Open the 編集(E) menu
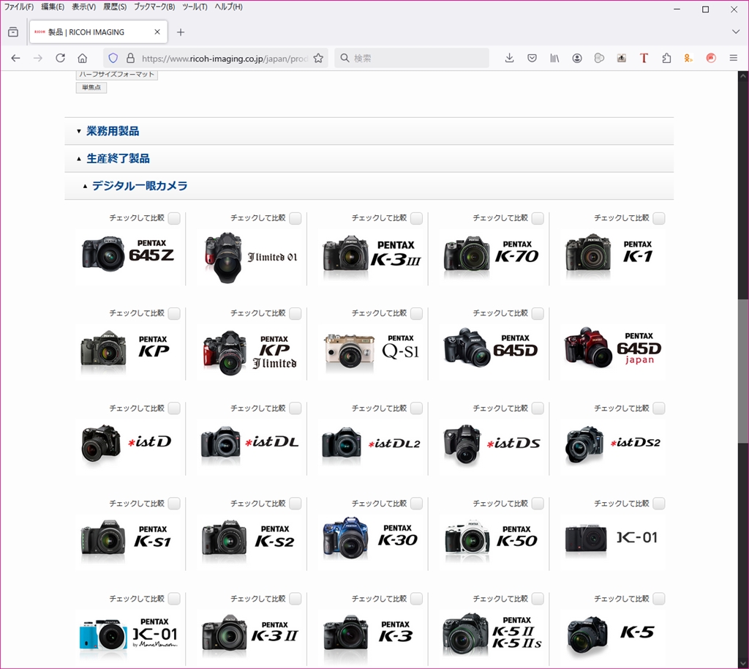This screenshot has height=669, width=749. pos(53,7)
